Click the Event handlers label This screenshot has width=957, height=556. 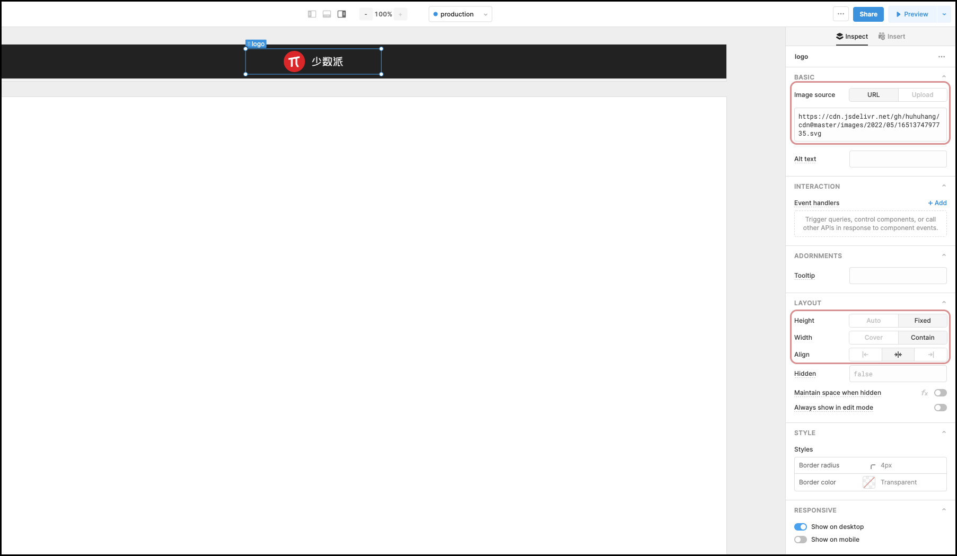pyautogui.click(x=816, y=203)
